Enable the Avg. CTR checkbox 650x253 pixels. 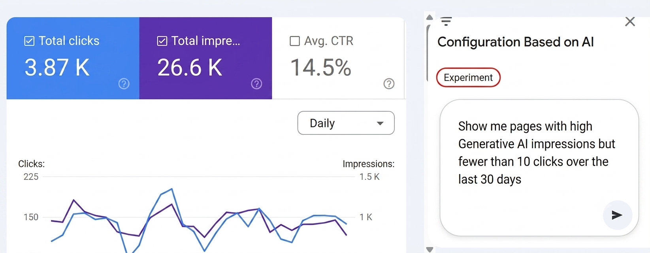tap(295, 41)
